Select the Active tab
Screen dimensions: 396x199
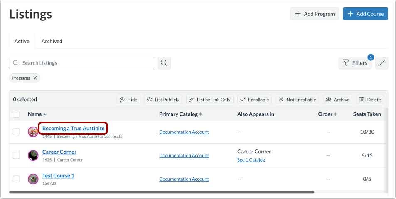click(22, 41)
